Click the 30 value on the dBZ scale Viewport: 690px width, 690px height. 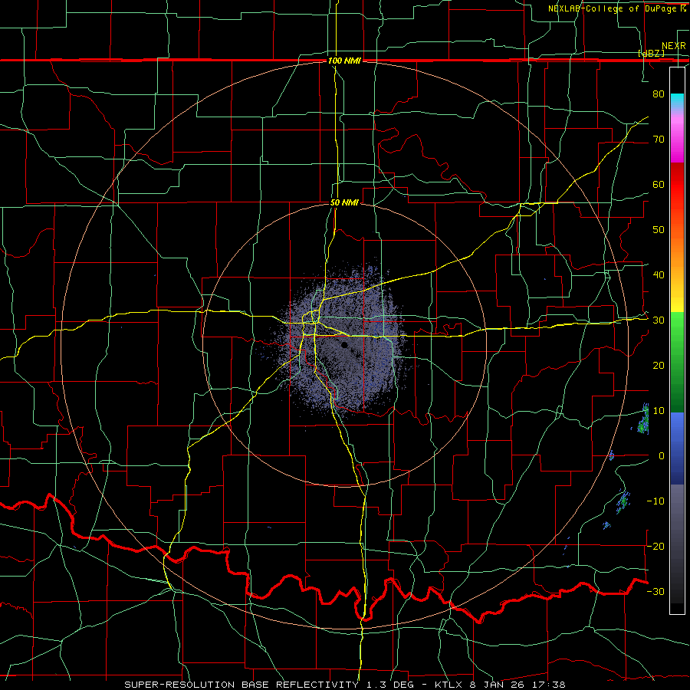[659, 320]
